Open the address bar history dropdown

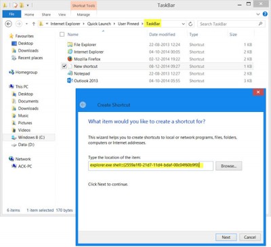click(x=183, y=24)
